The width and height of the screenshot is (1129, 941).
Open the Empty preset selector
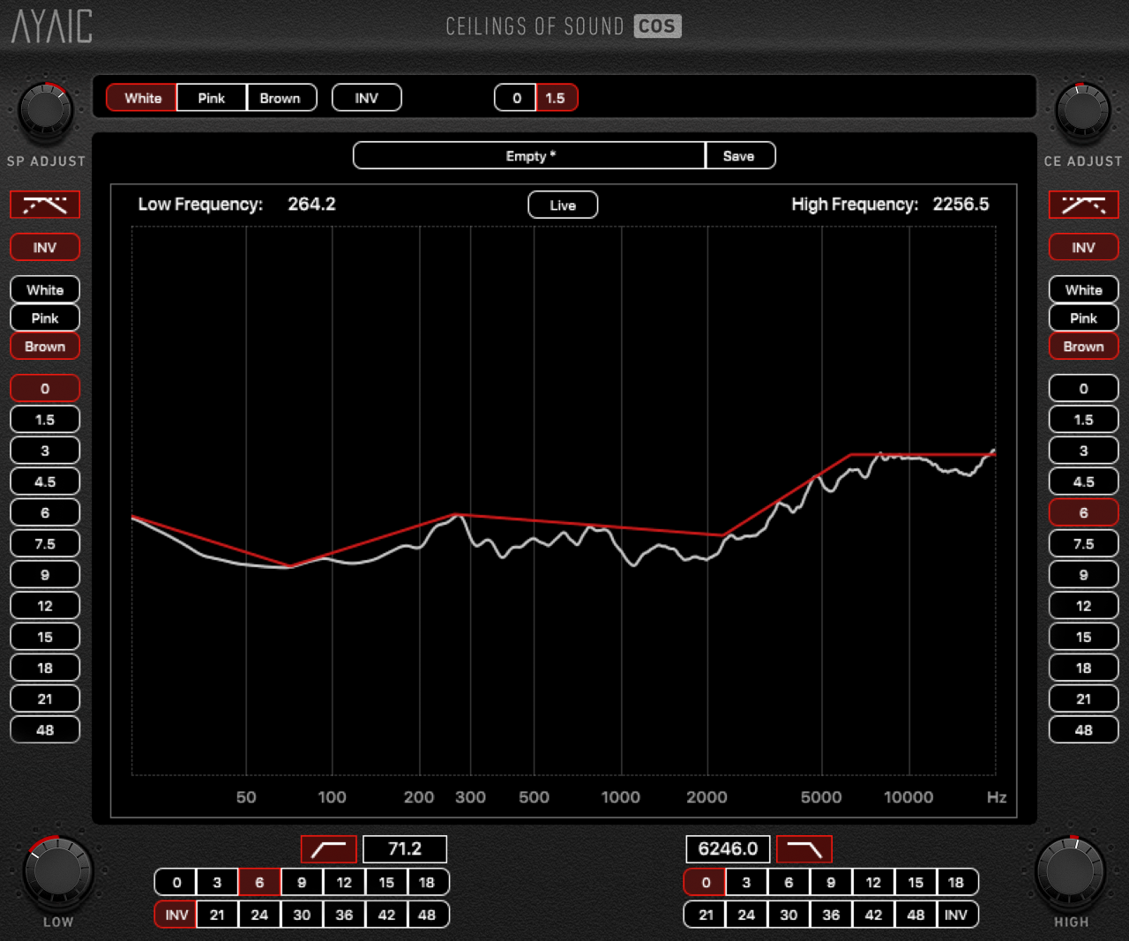pos(529,156)
